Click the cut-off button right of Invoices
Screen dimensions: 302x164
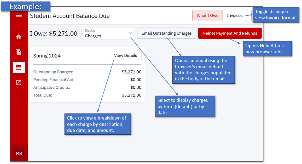(x=252, y=16)
